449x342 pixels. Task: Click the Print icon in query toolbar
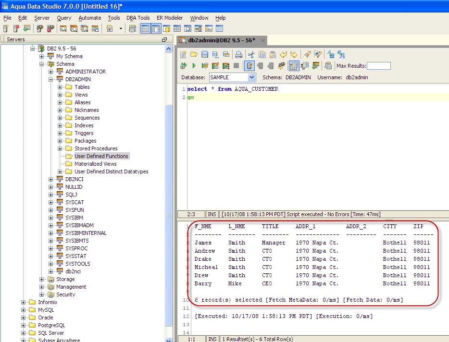pyautogui.click(x=238, y=54)
